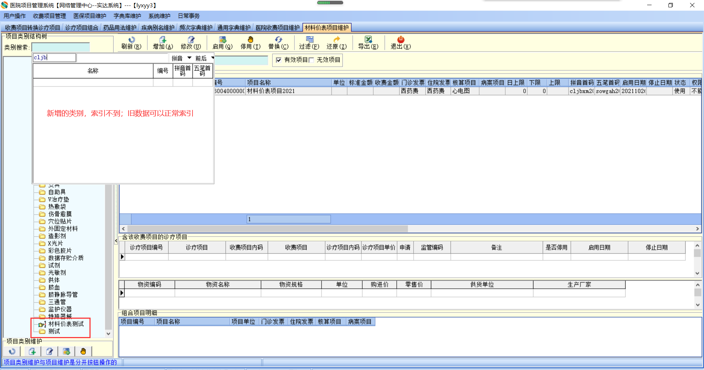Open the 字典库维护 menu
Image resolution: width=704 pixels, height=370 pixels.
pyautogui.click(x=127, y=16)
